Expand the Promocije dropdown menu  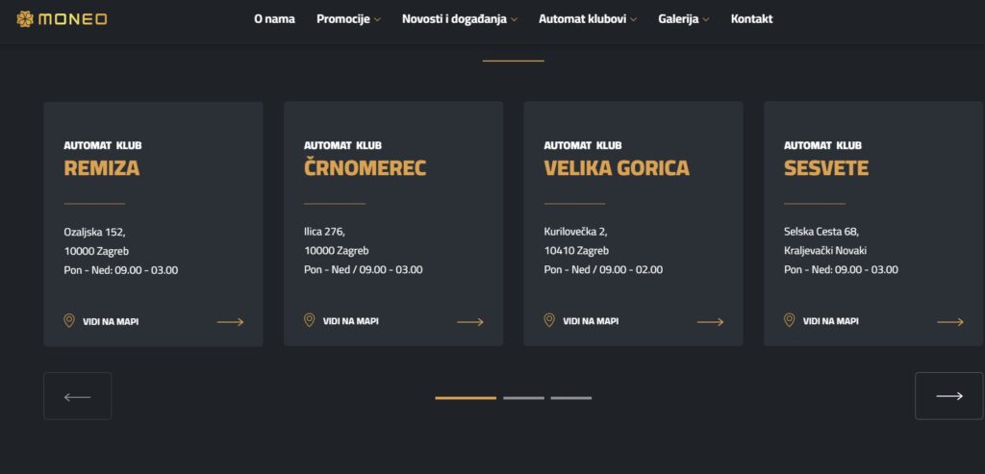coord(348,19)
